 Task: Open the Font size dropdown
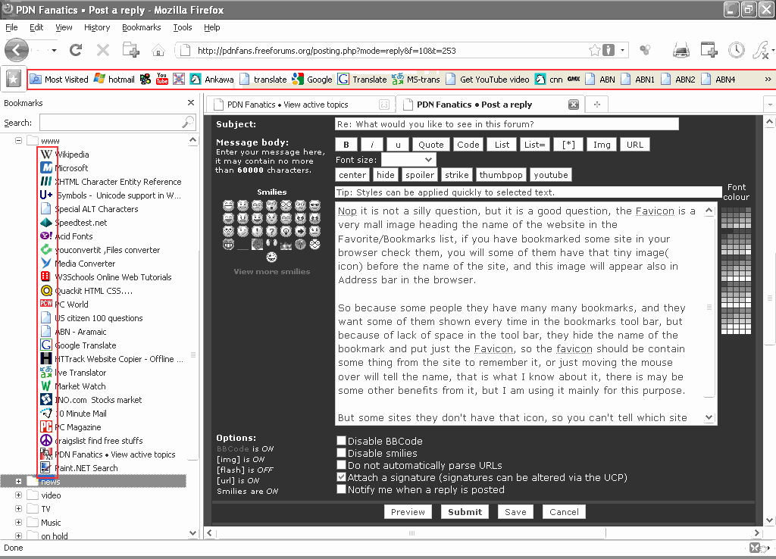[408, 159]
